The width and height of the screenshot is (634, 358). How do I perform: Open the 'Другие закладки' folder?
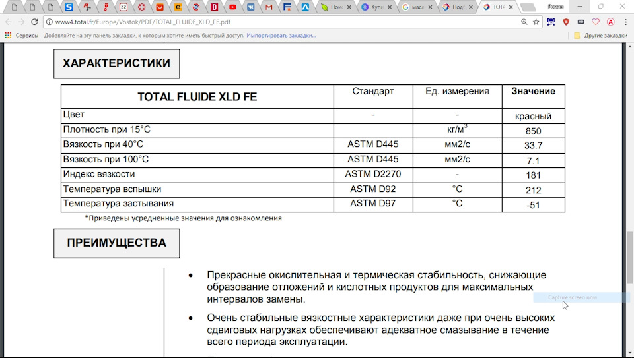click(x=601, y=36)
